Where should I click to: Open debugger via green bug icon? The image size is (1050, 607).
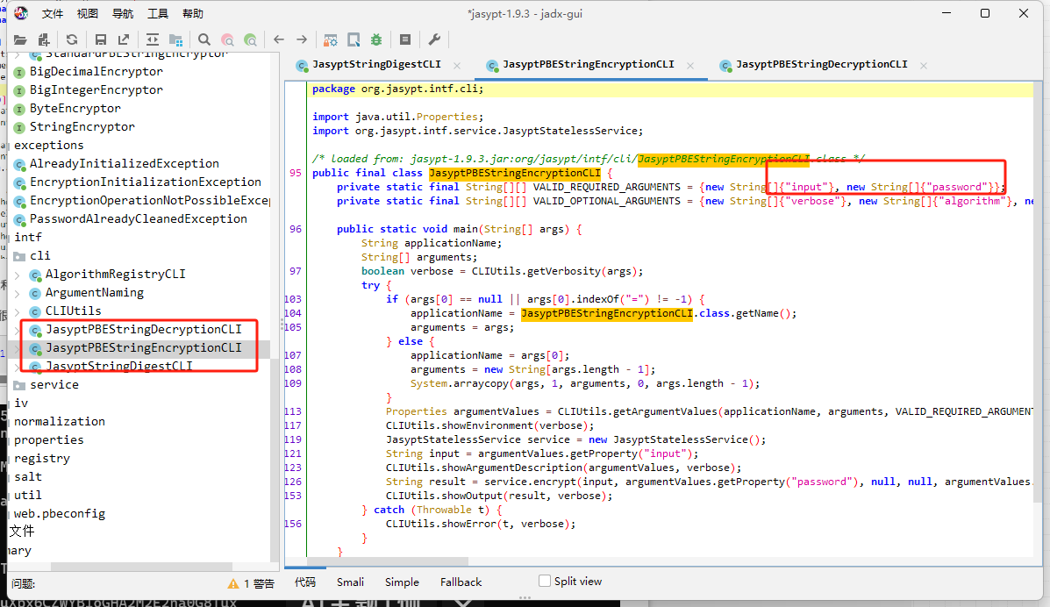point(376,39)
